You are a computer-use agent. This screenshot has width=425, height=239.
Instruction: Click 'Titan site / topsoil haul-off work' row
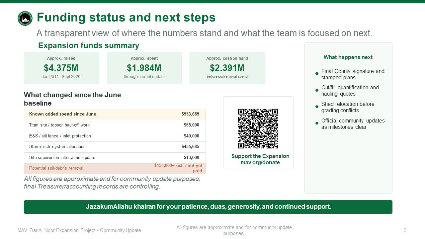pyautogui.click(x=115, y=125)
